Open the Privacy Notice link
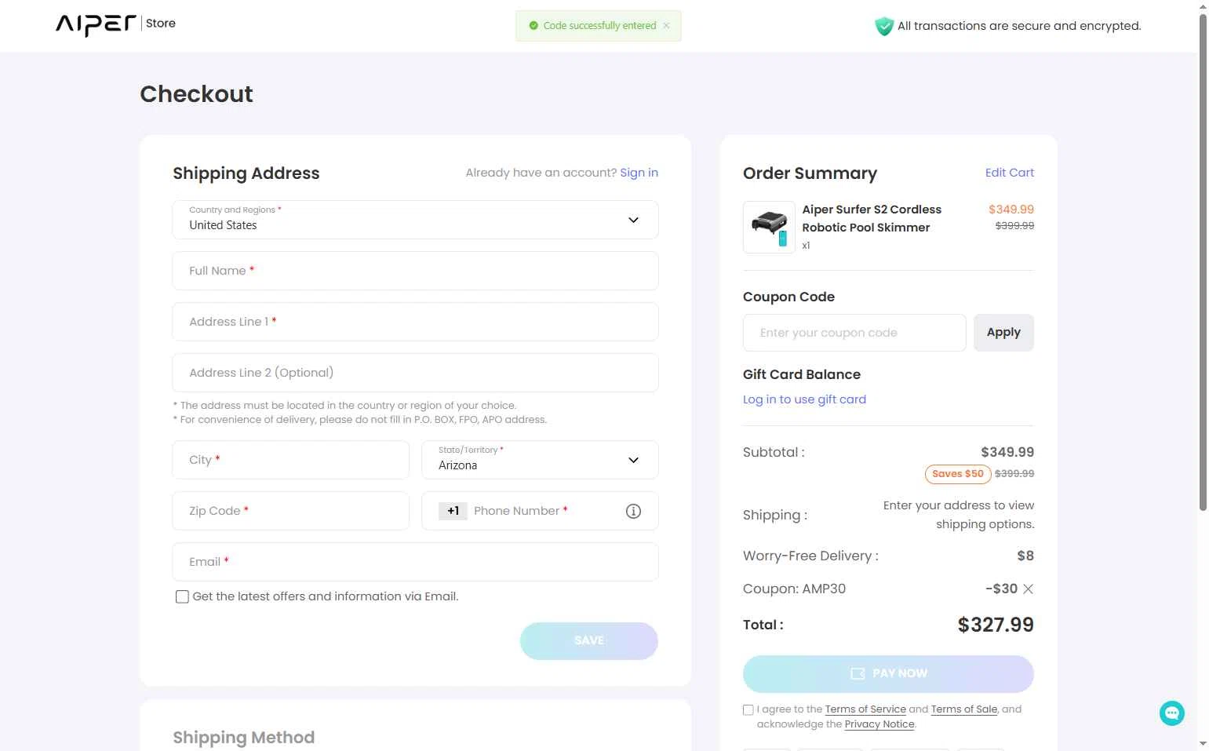The width and height of the screenshot is (1209, 751). pyautogui.click(x=879, y=724)
